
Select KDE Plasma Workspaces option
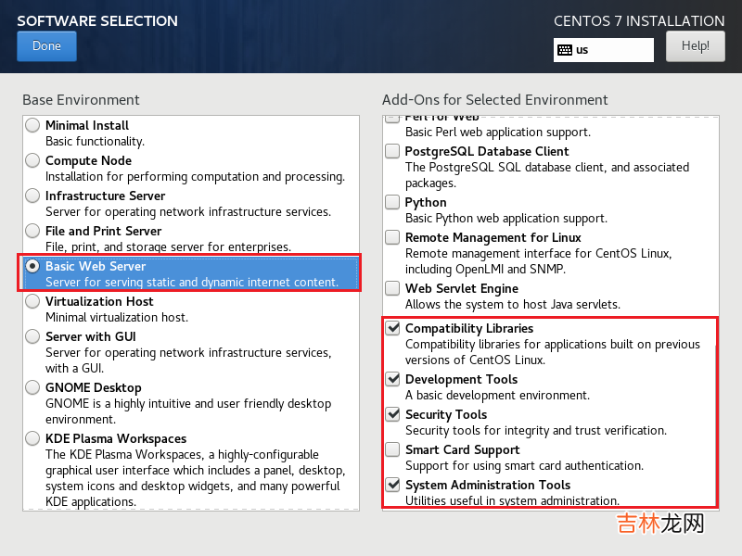(33, 438)
